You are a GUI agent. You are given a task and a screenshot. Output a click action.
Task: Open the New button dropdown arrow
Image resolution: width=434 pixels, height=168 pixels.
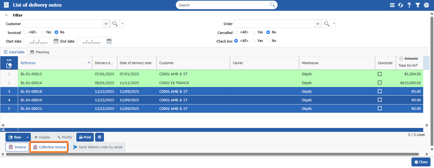(27, 137)
